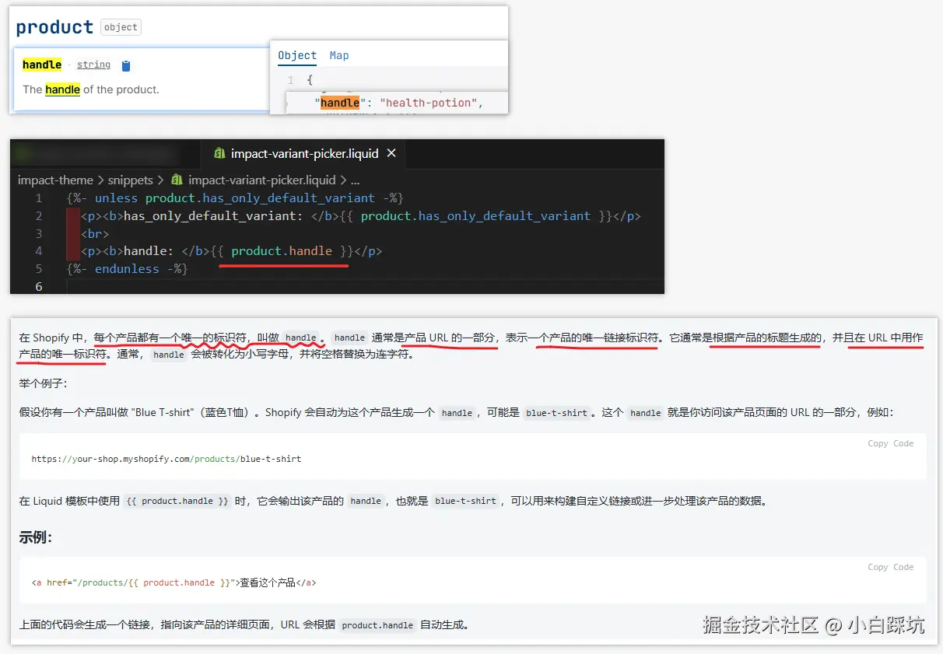Click the <br> code line
Viewport: 943px width, 654px height.
click(94, 233)
